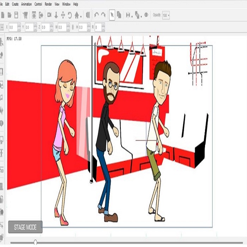Open the Render menu
The height and width of the screenshot is (247, 247).
click(48, 4)
